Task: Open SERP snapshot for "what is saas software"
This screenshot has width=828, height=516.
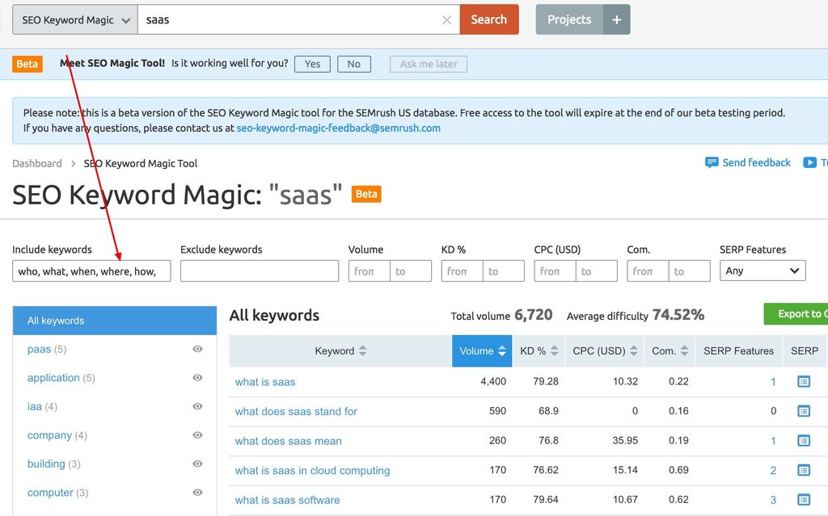Action: click(x=803, y=500)
